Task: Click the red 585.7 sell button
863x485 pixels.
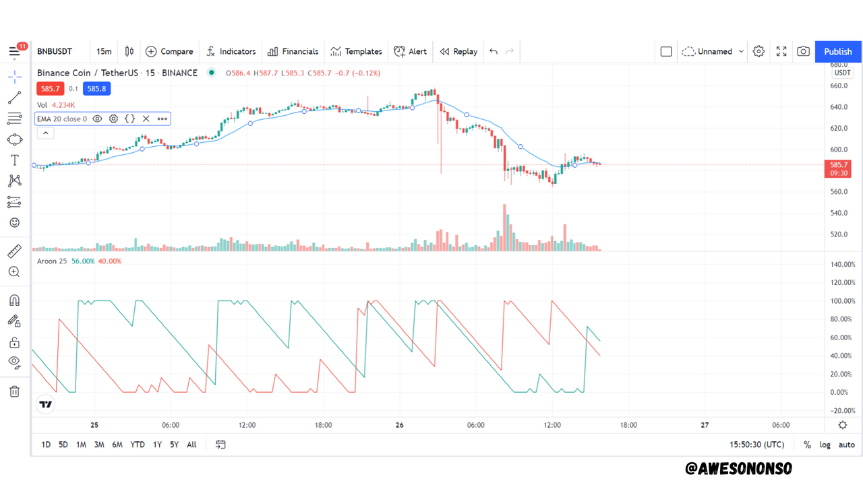Action: click(x=50, y=88)
